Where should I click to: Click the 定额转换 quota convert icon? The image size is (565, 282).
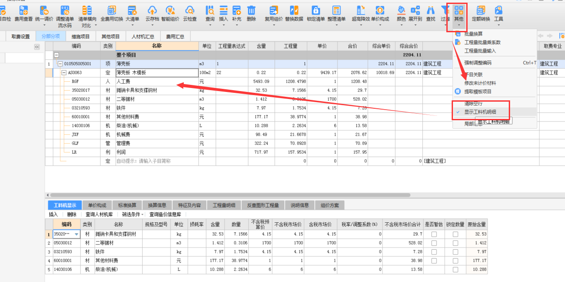(x=481, y=10)
